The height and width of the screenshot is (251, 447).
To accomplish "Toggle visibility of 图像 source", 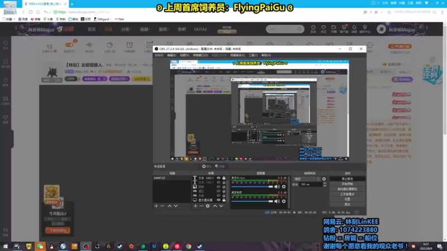I will (218, 187).
